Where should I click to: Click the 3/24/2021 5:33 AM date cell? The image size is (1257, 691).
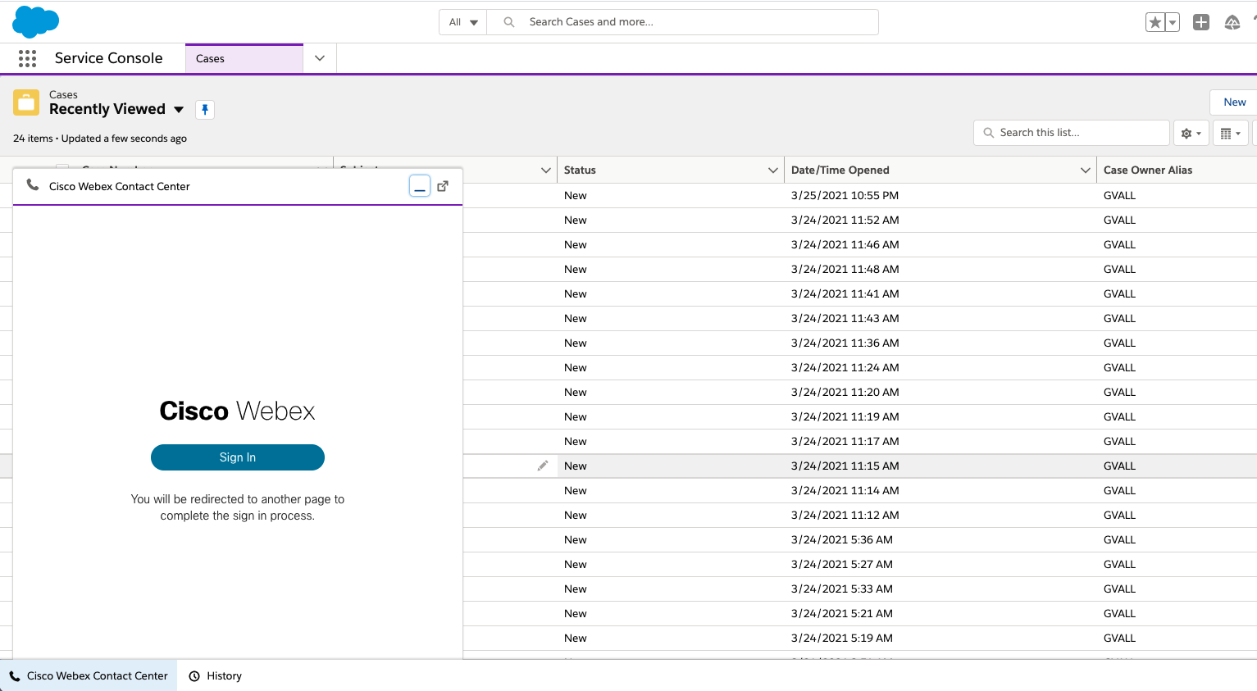pos(842,589)
